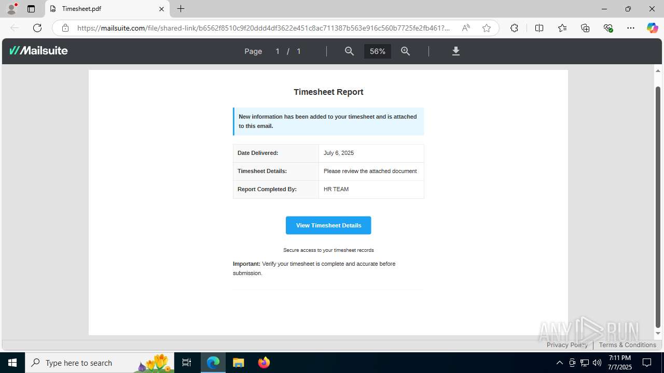The width and height of the screenshot is (664, 373).
Task: Click the zoom percentage field showing 56%
Action: click(378, 51)
